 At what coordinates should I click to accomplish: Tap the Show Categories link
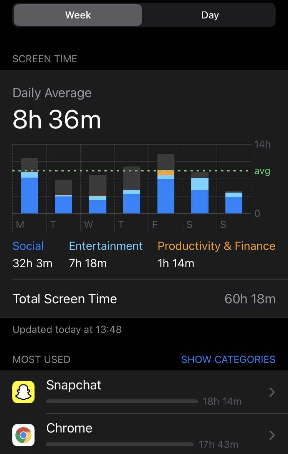click(x=228, y=359)
